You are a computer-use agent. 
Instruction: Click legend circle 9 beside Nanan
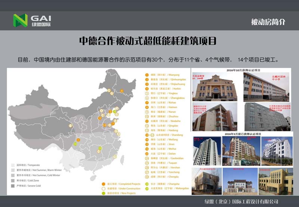pos(147,112)
